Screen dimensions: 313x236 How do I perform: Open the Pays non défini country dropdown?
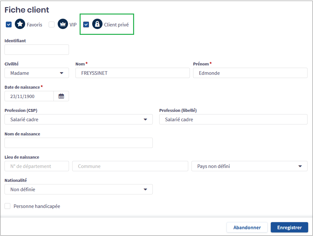click(249, 166)
